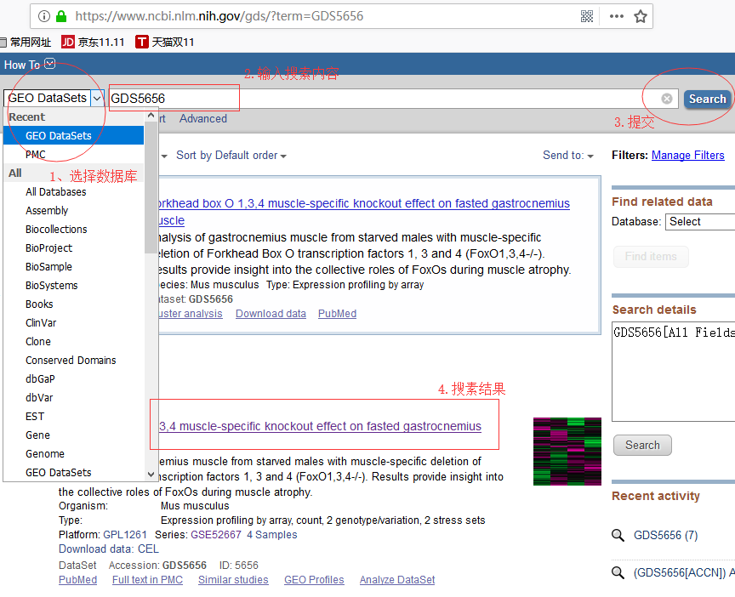The width and height of the screenshot is (735, 597).
Task: Choose EST database option
Action: [x=74, y=416]
